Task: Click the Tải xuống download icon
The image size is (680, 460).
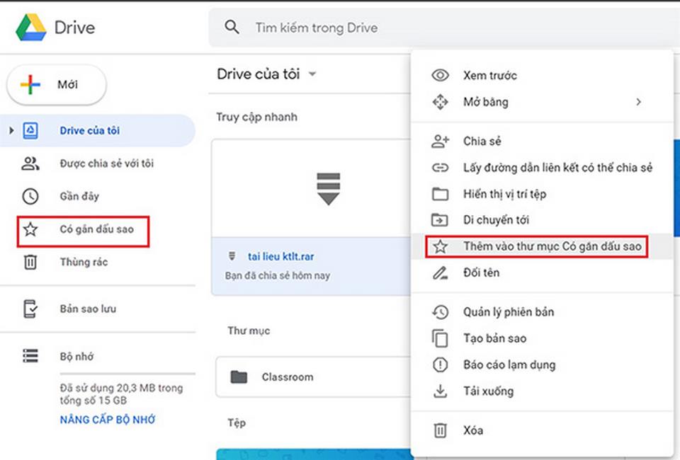Action: (x=440, y=391)
